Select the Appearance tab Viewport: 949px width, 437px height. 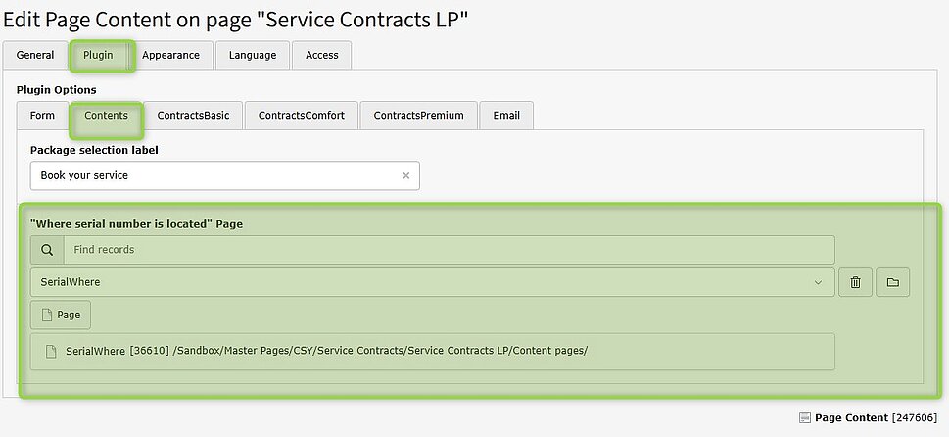click(x=170, y=55)
